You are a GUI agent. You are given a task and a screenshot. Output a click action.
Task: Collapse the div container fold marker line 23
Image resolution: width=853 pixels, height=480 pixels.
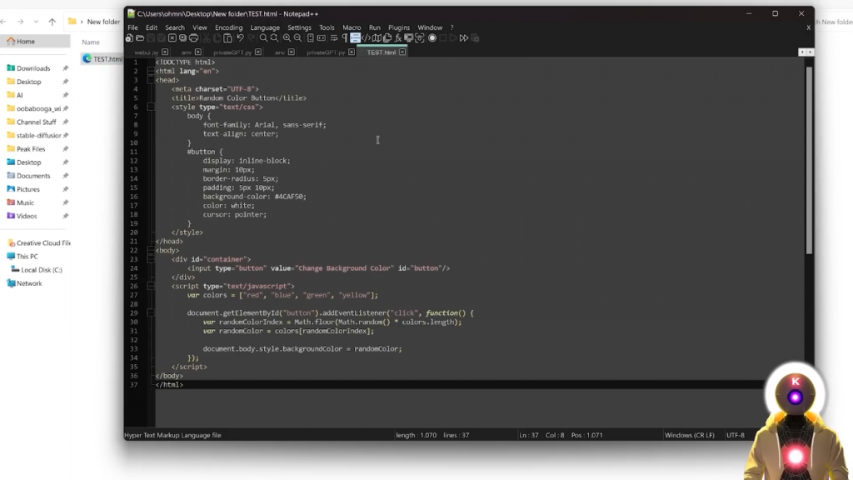[151, 259]
